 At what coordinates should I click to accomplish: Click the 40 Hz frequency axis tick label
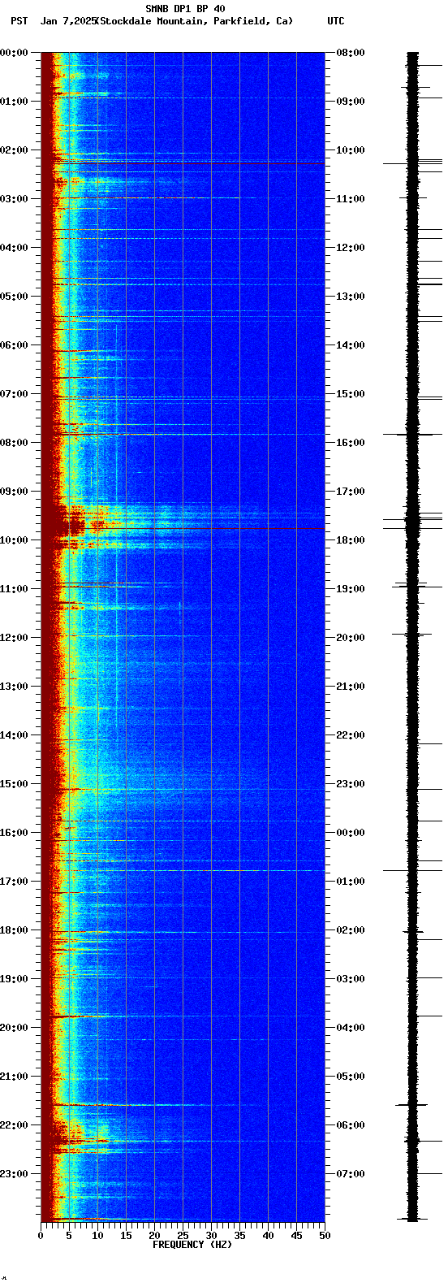pyautogui.click(x=268, y=1236)
